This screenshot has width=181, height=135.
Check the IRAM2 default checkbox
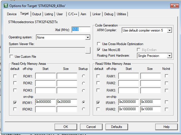[x=98, y=109]
